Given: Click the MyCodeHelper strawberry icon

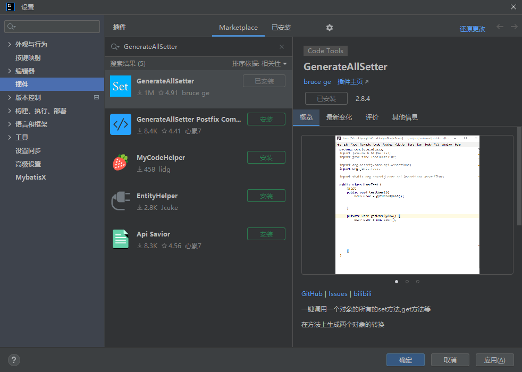Looking at the screenshot, I should click(121, 163).
